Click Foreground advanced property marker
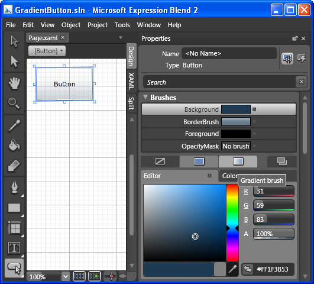 pos(254,134)
